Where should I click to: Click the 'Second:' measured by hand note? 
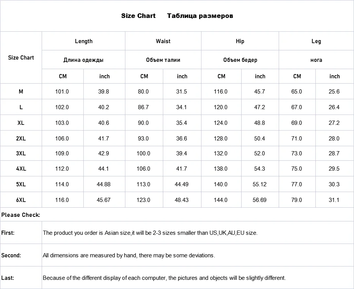[129, 255]
